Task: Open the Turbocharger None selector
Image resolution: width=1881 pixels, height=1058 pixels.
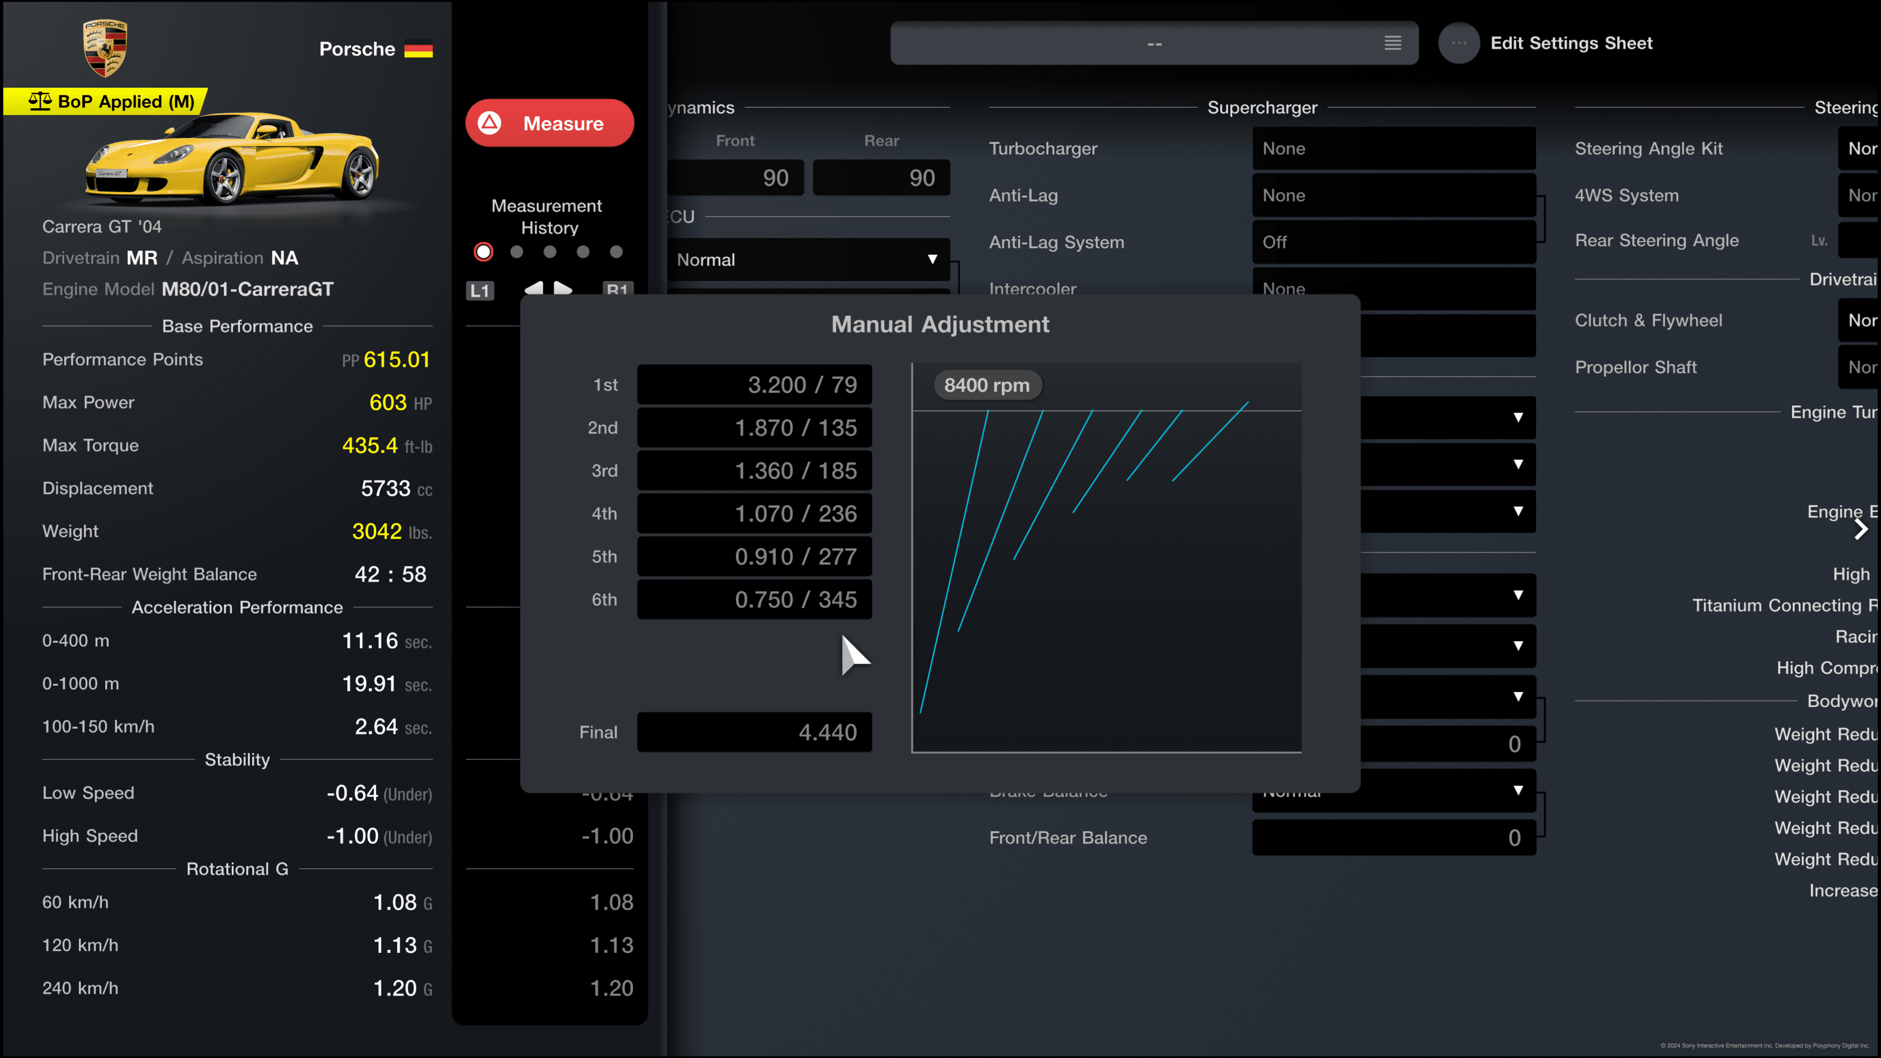Action: pos(1393,149)
